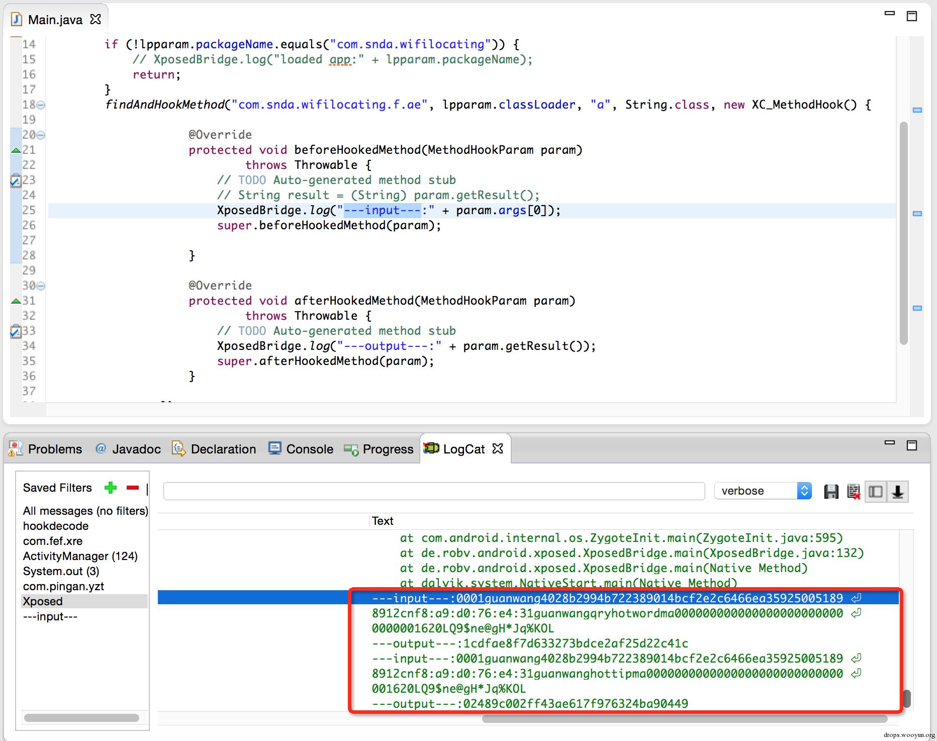937x741 pixels.
Task: Close the Main.java editor tab
Action: pyautogui.click(x=95, y=19)
